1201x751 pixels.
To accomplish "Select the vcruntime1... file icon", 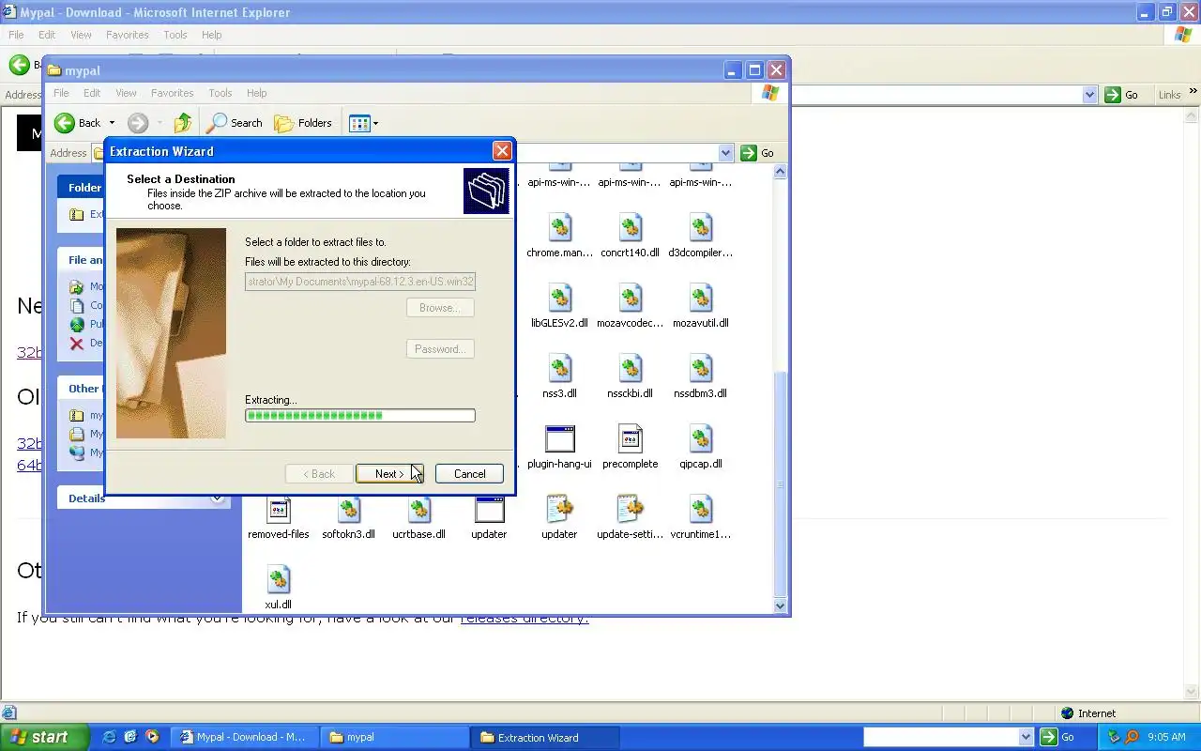I will coord(700,509).
